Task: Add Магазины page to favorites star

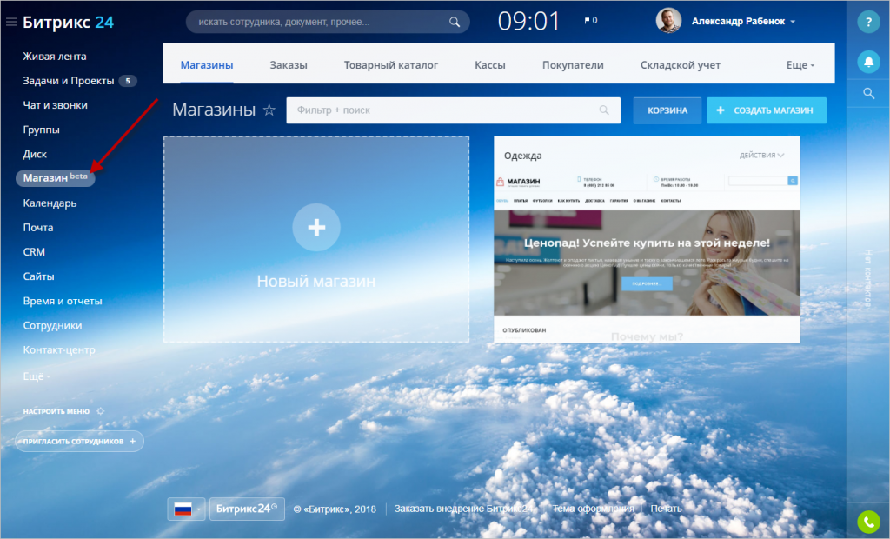Action: [x=269, y=110]
